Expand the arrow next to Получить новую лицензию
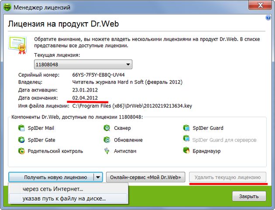The width and height of the screenshot is (275, 210). pos(98,177)
